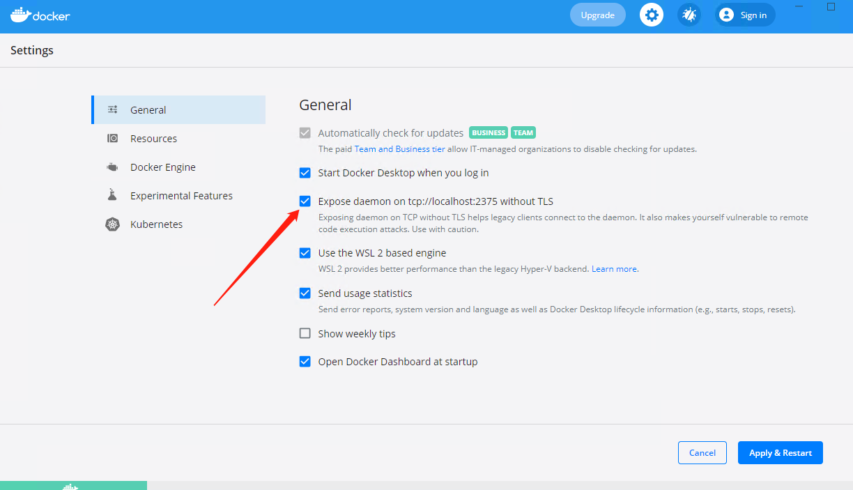
Task: Uncheck Send usage statistics
Action: click(305, 293)
